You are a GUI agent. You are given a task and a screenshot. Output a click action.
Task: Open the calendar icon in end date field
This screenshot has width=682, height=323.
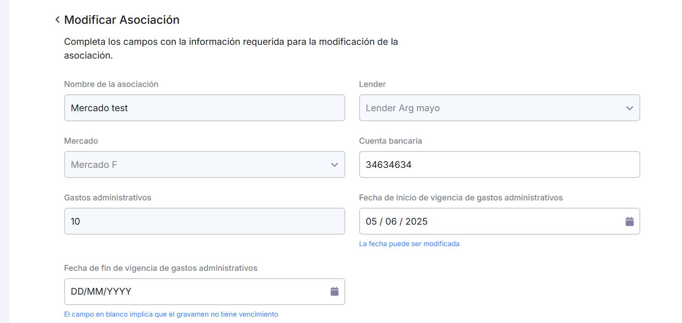(334, 291)
